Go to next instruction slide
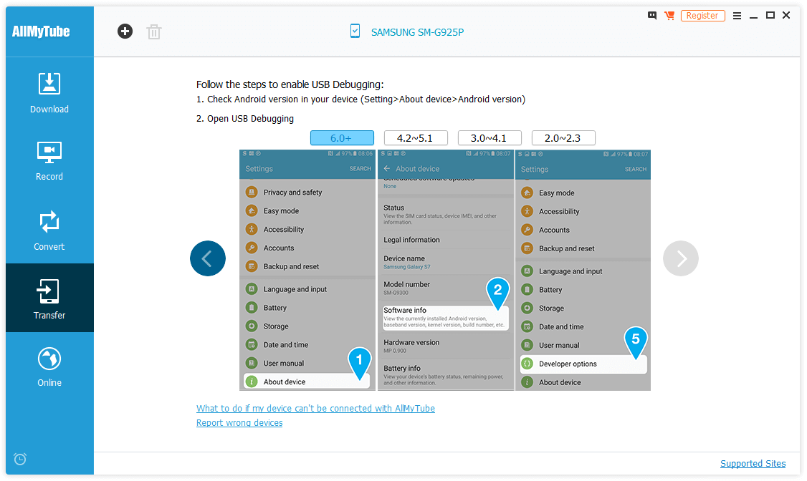 click(680, 258)
